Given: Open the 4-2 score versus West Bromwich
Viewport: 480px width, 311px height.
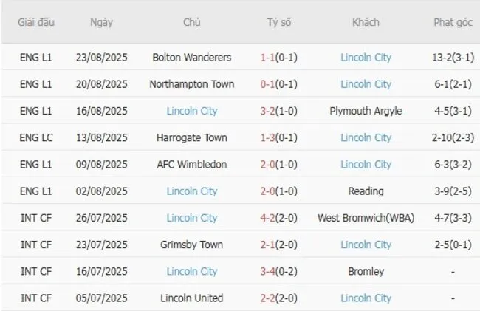Looking at the screenshot, I should [x=270, y=218].
